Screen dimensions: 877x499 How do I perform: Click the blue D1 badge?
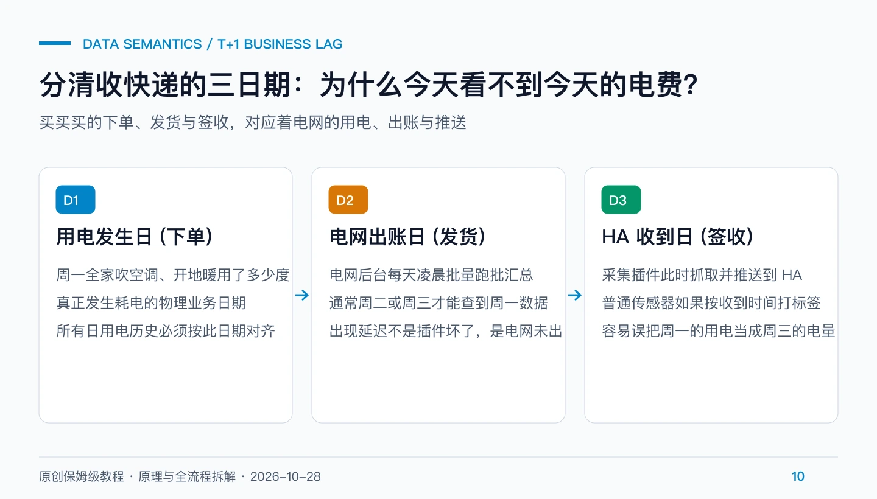(x=76, y=200)
